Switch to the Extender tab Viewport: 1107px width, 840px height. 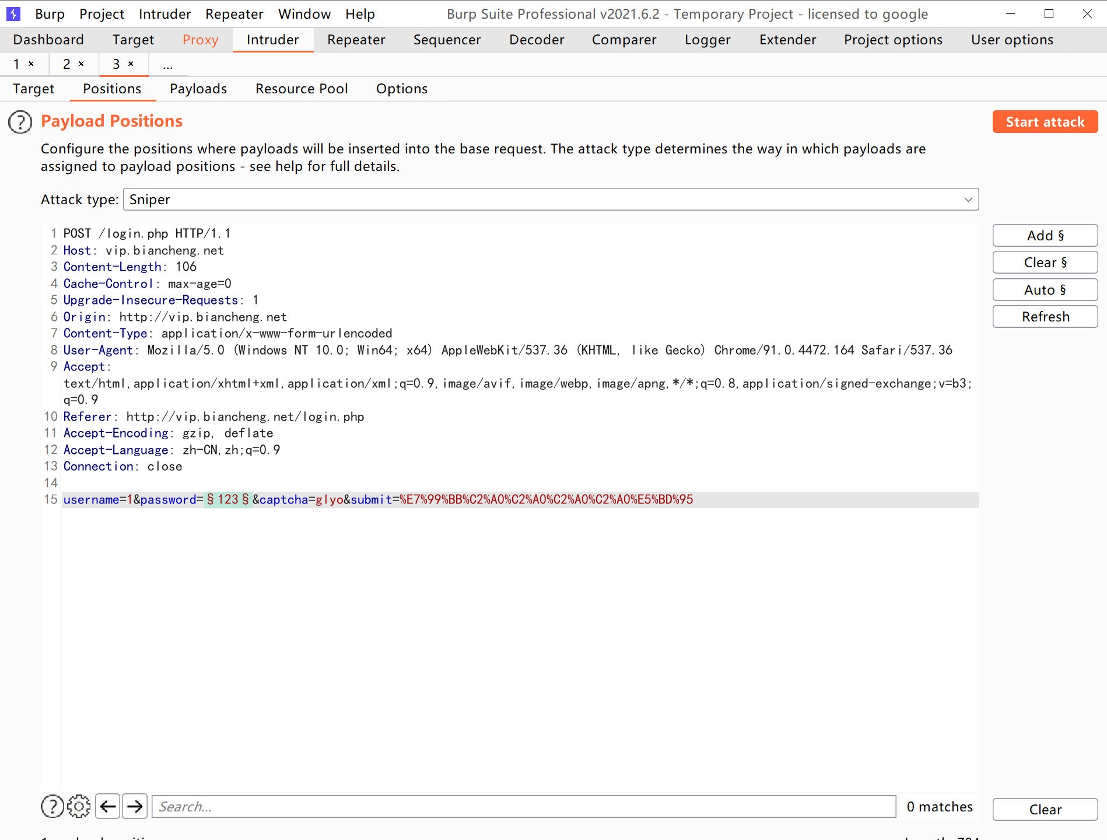point(787,40)
